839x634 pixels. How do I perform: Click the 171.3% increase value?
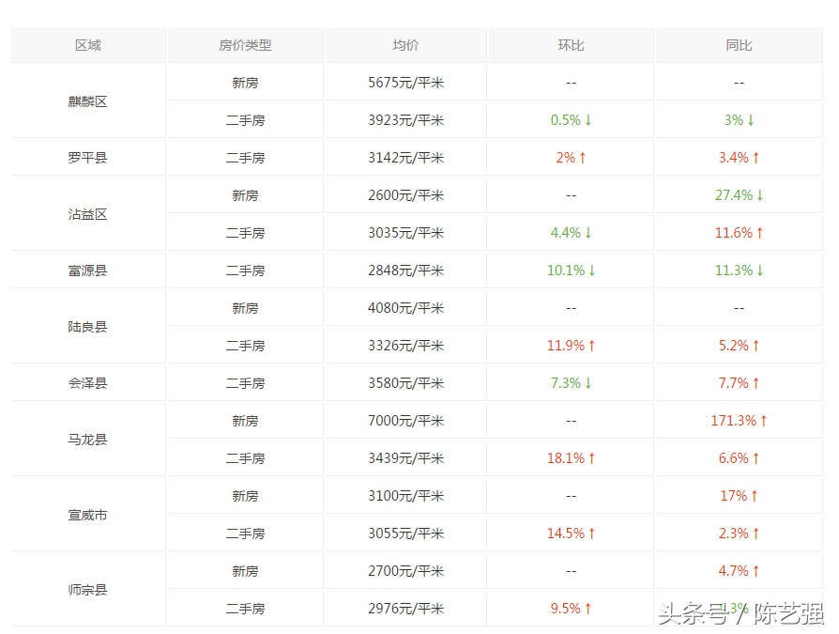(x=739, y=421)
